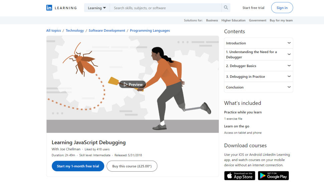The height and width of the screenshot is (182, 324).
Task: Go to Programming Languages breadcrumb
Action: 150,31
